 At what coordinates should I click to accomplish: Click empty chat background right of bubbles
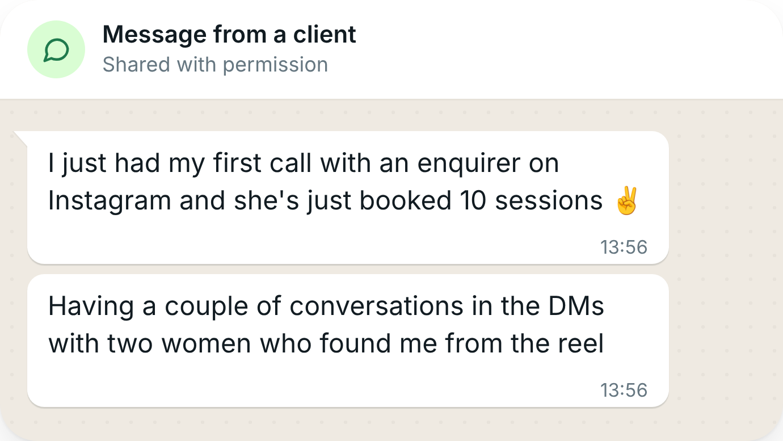pyautogui.click(x=725, y=267)
